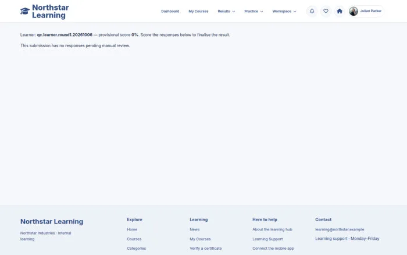Expand the Workspace dropdown menu
This screenshot has height=255, width=407.
[x=284, y=11]
